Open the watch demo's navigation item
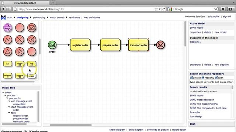Screen dimensions: 236x132 57,18
